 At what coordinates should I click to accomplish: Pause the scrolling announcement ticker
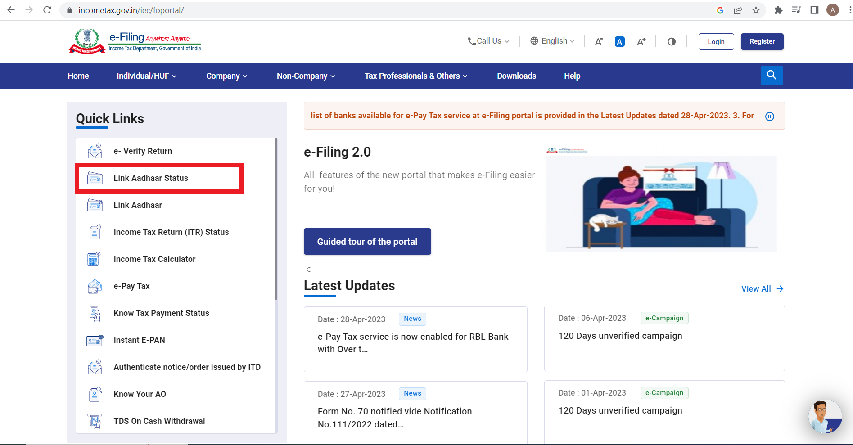[x=770, y=117]
